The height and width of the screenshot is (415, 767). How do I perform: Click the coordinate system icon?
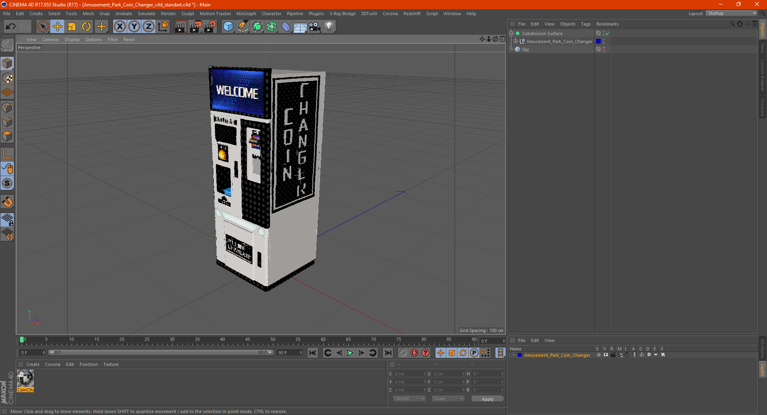pos(163,27)
